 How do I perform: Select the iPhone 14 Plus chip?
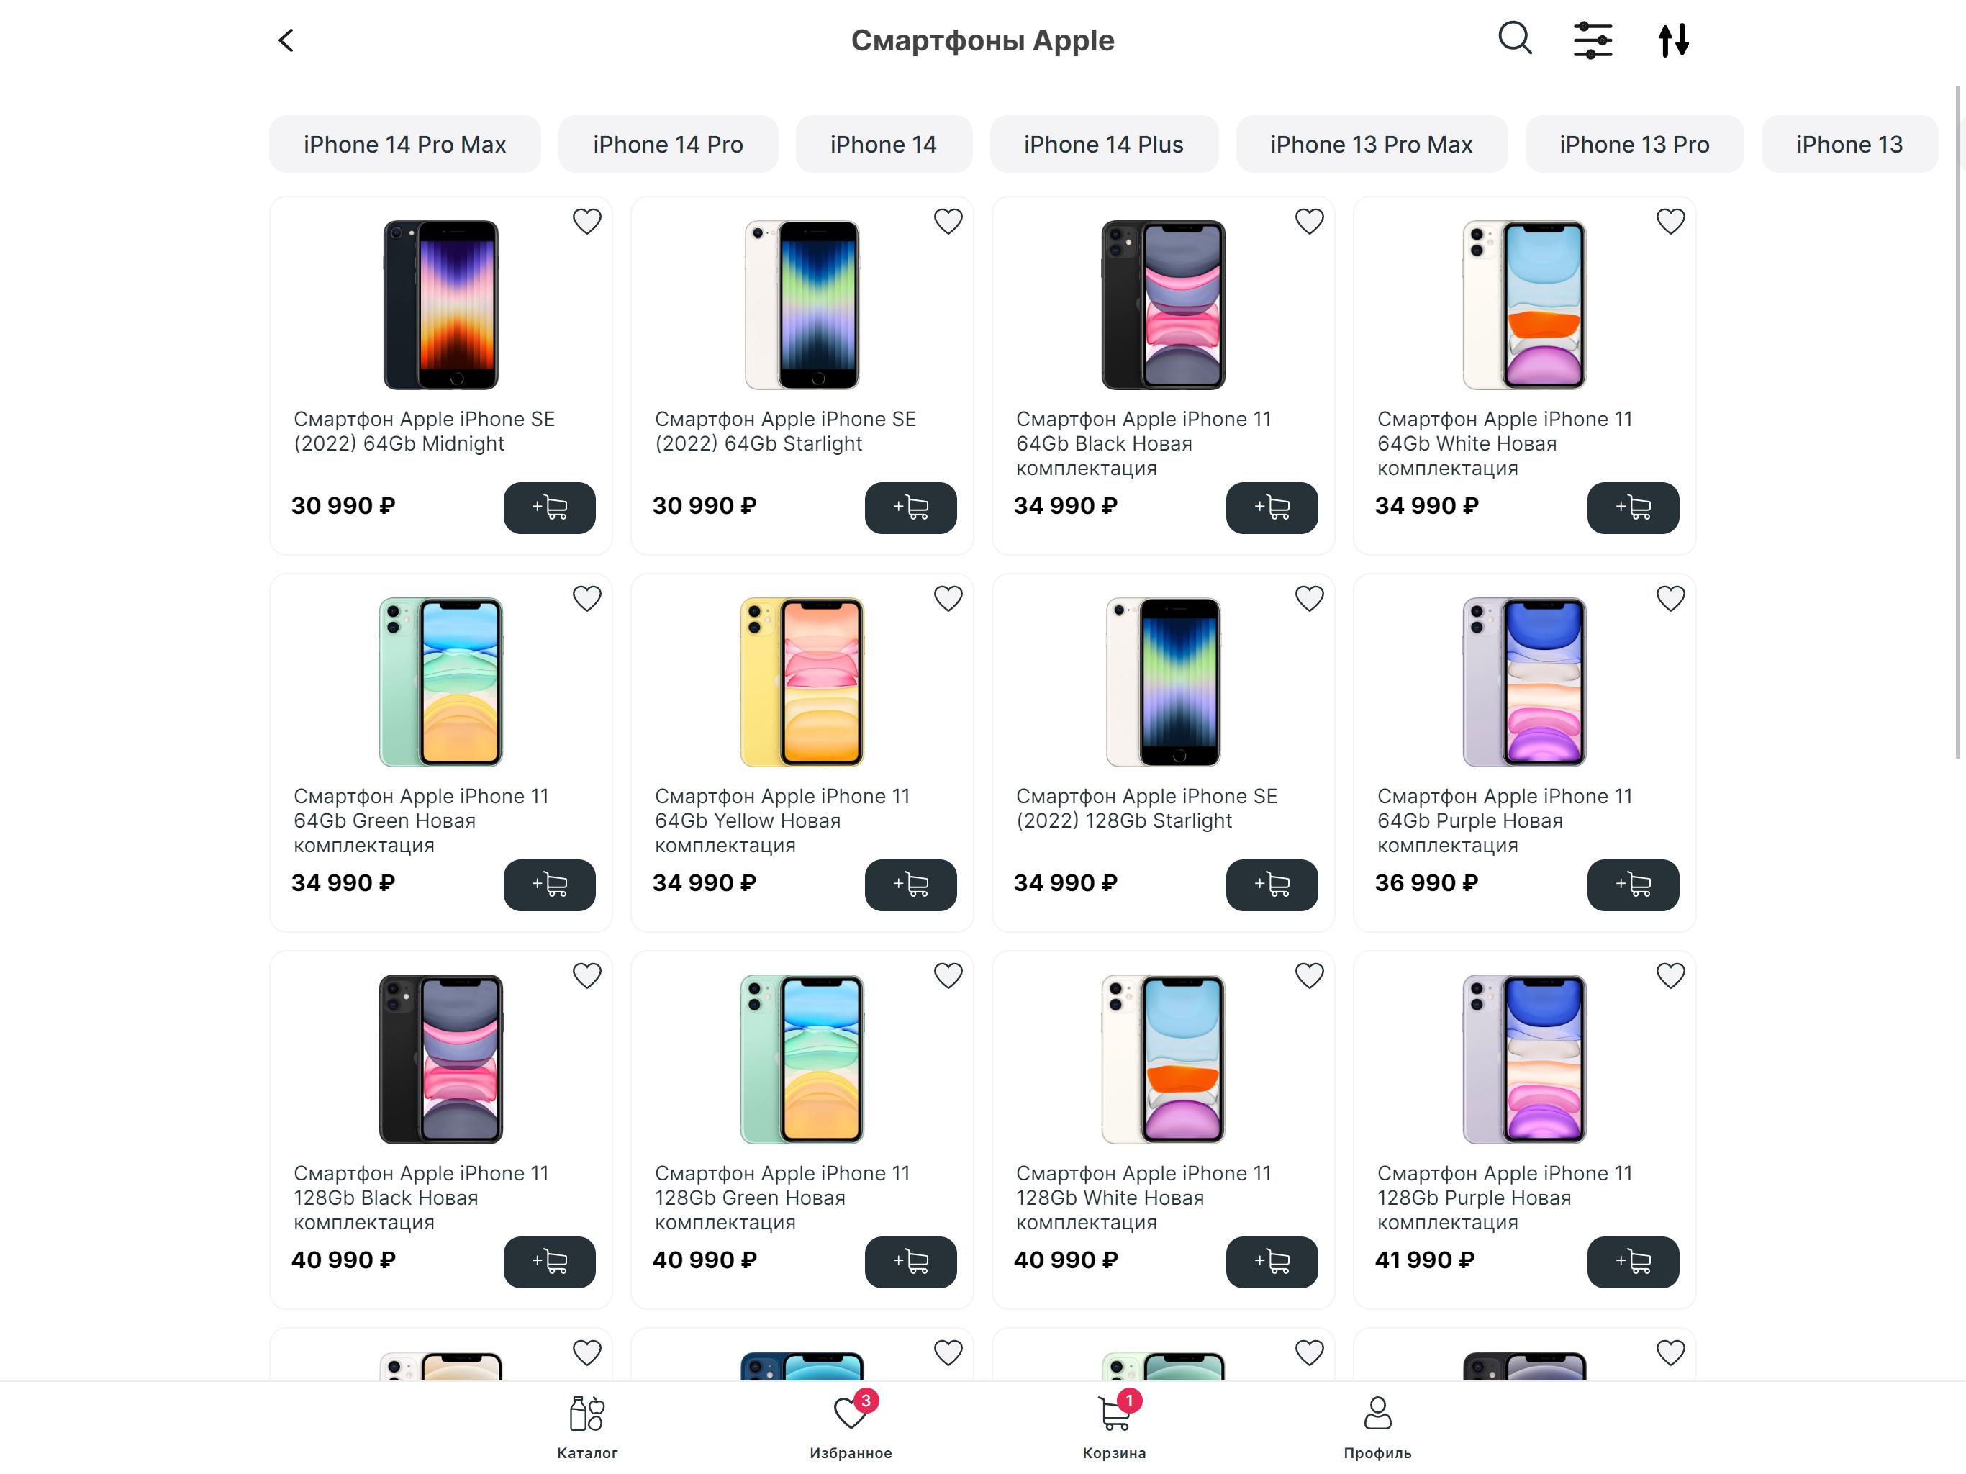point(1103,144)
